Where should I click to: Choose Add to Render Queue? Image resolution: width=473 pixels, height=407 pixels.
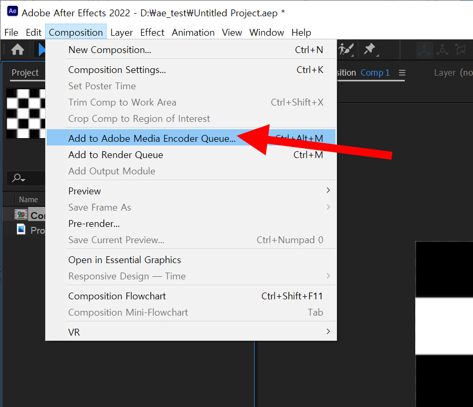tap(191, 155)
